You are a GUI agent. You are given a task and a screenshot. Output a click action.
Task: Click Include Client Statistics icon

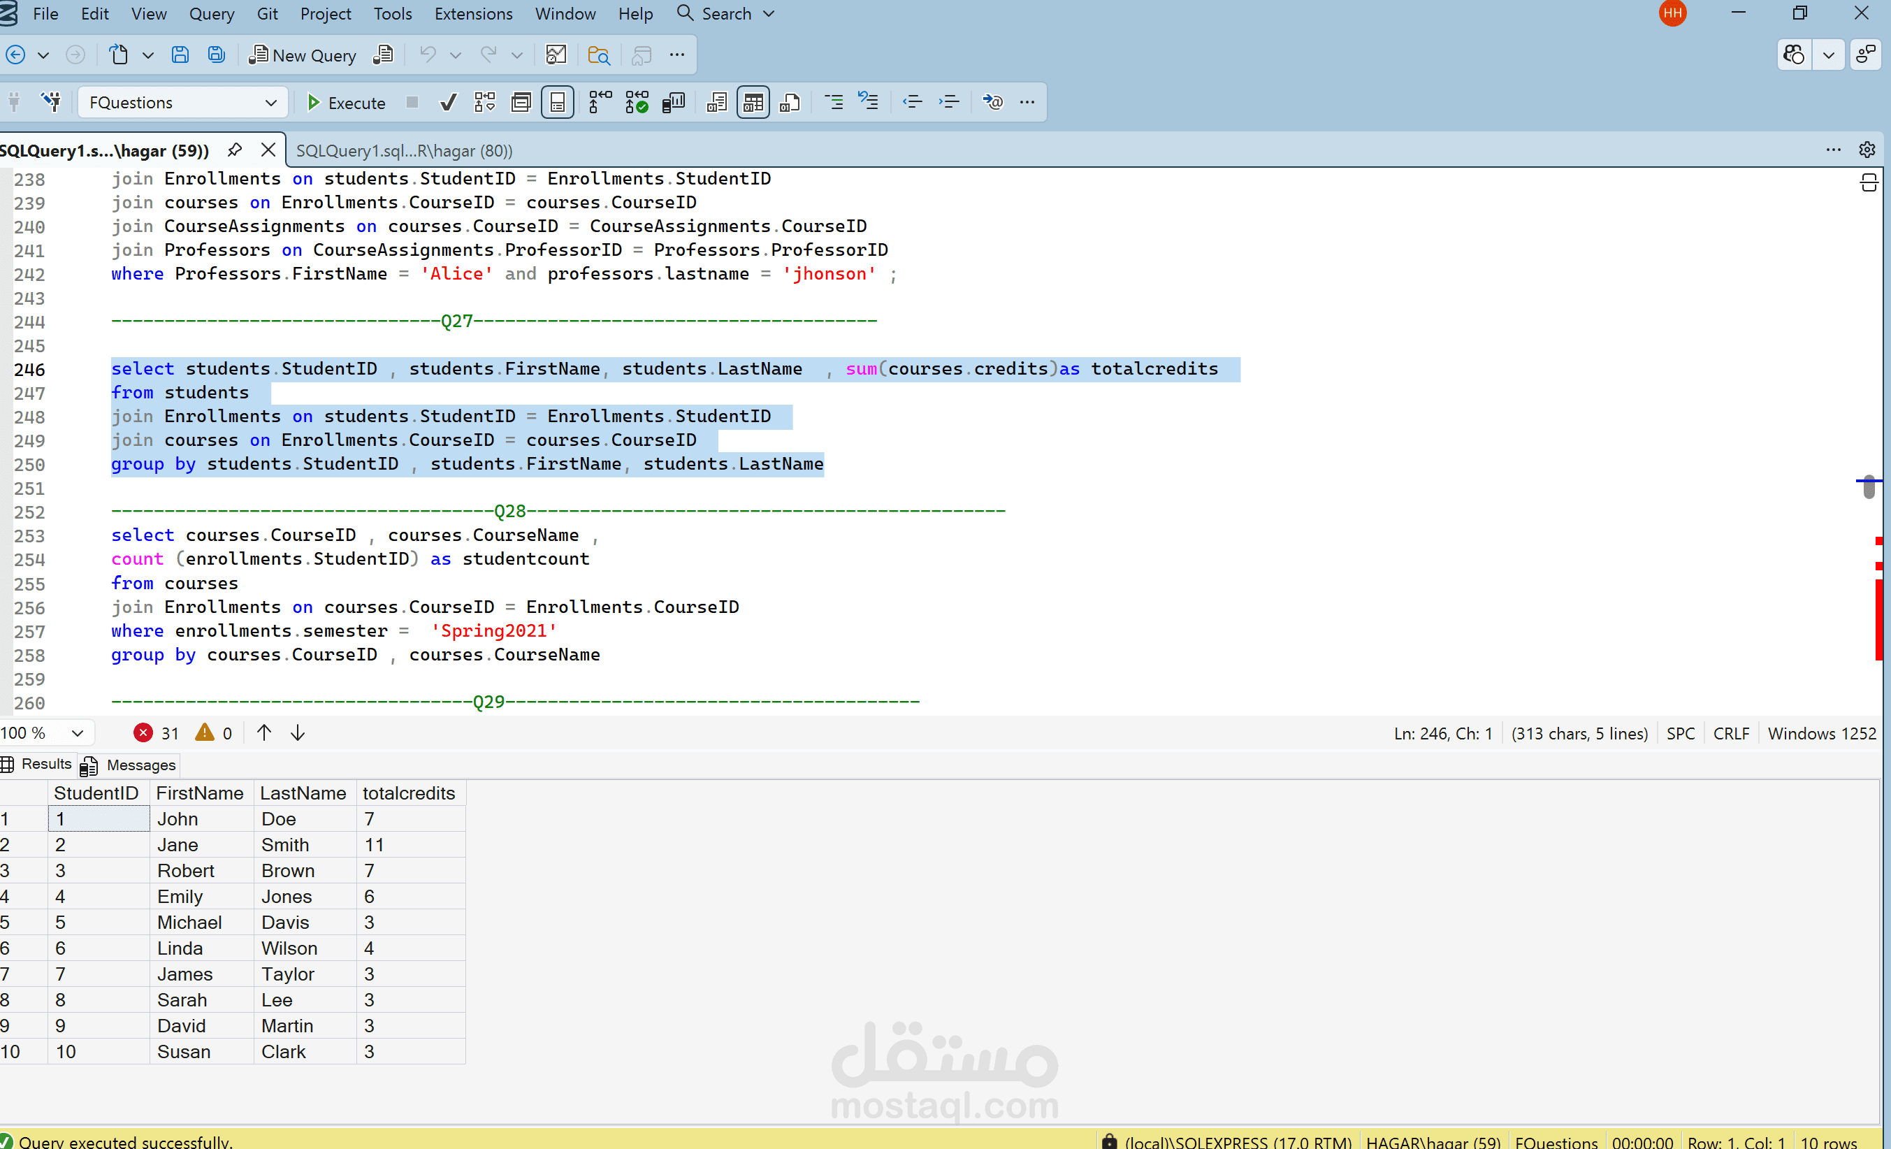click(x=673, y=102)
